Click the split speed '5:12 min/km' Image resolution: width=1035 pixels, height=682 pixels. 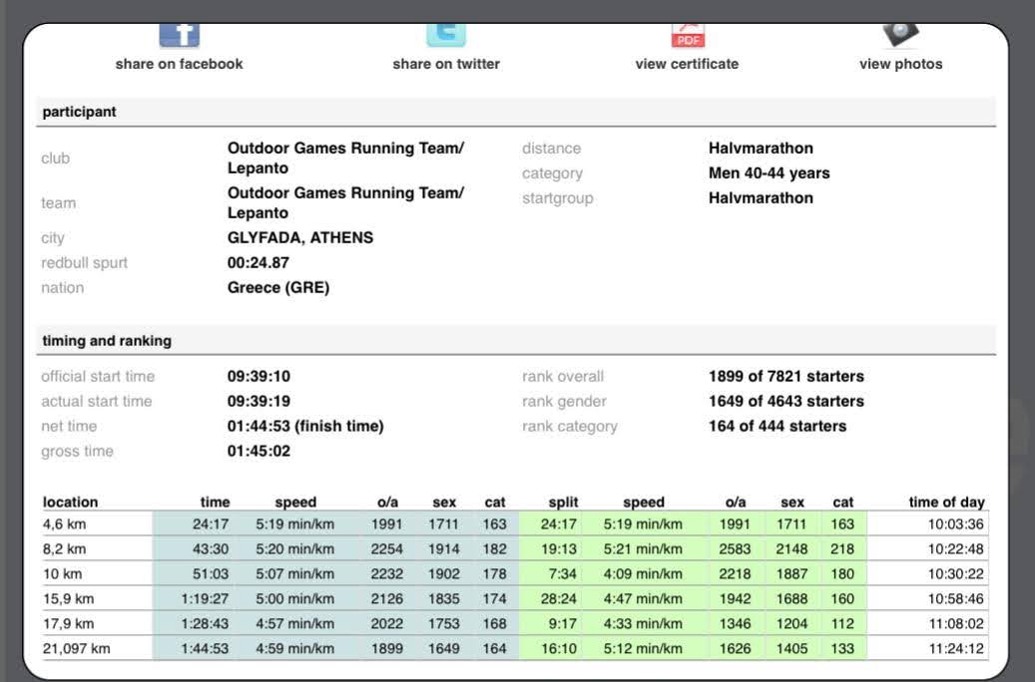(643, 648)
